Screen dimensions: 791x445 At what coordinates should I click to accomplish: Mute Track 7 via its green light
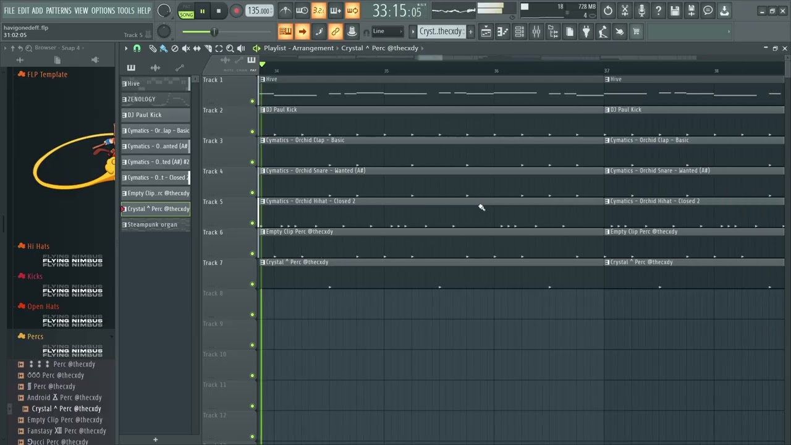(252, 284)
